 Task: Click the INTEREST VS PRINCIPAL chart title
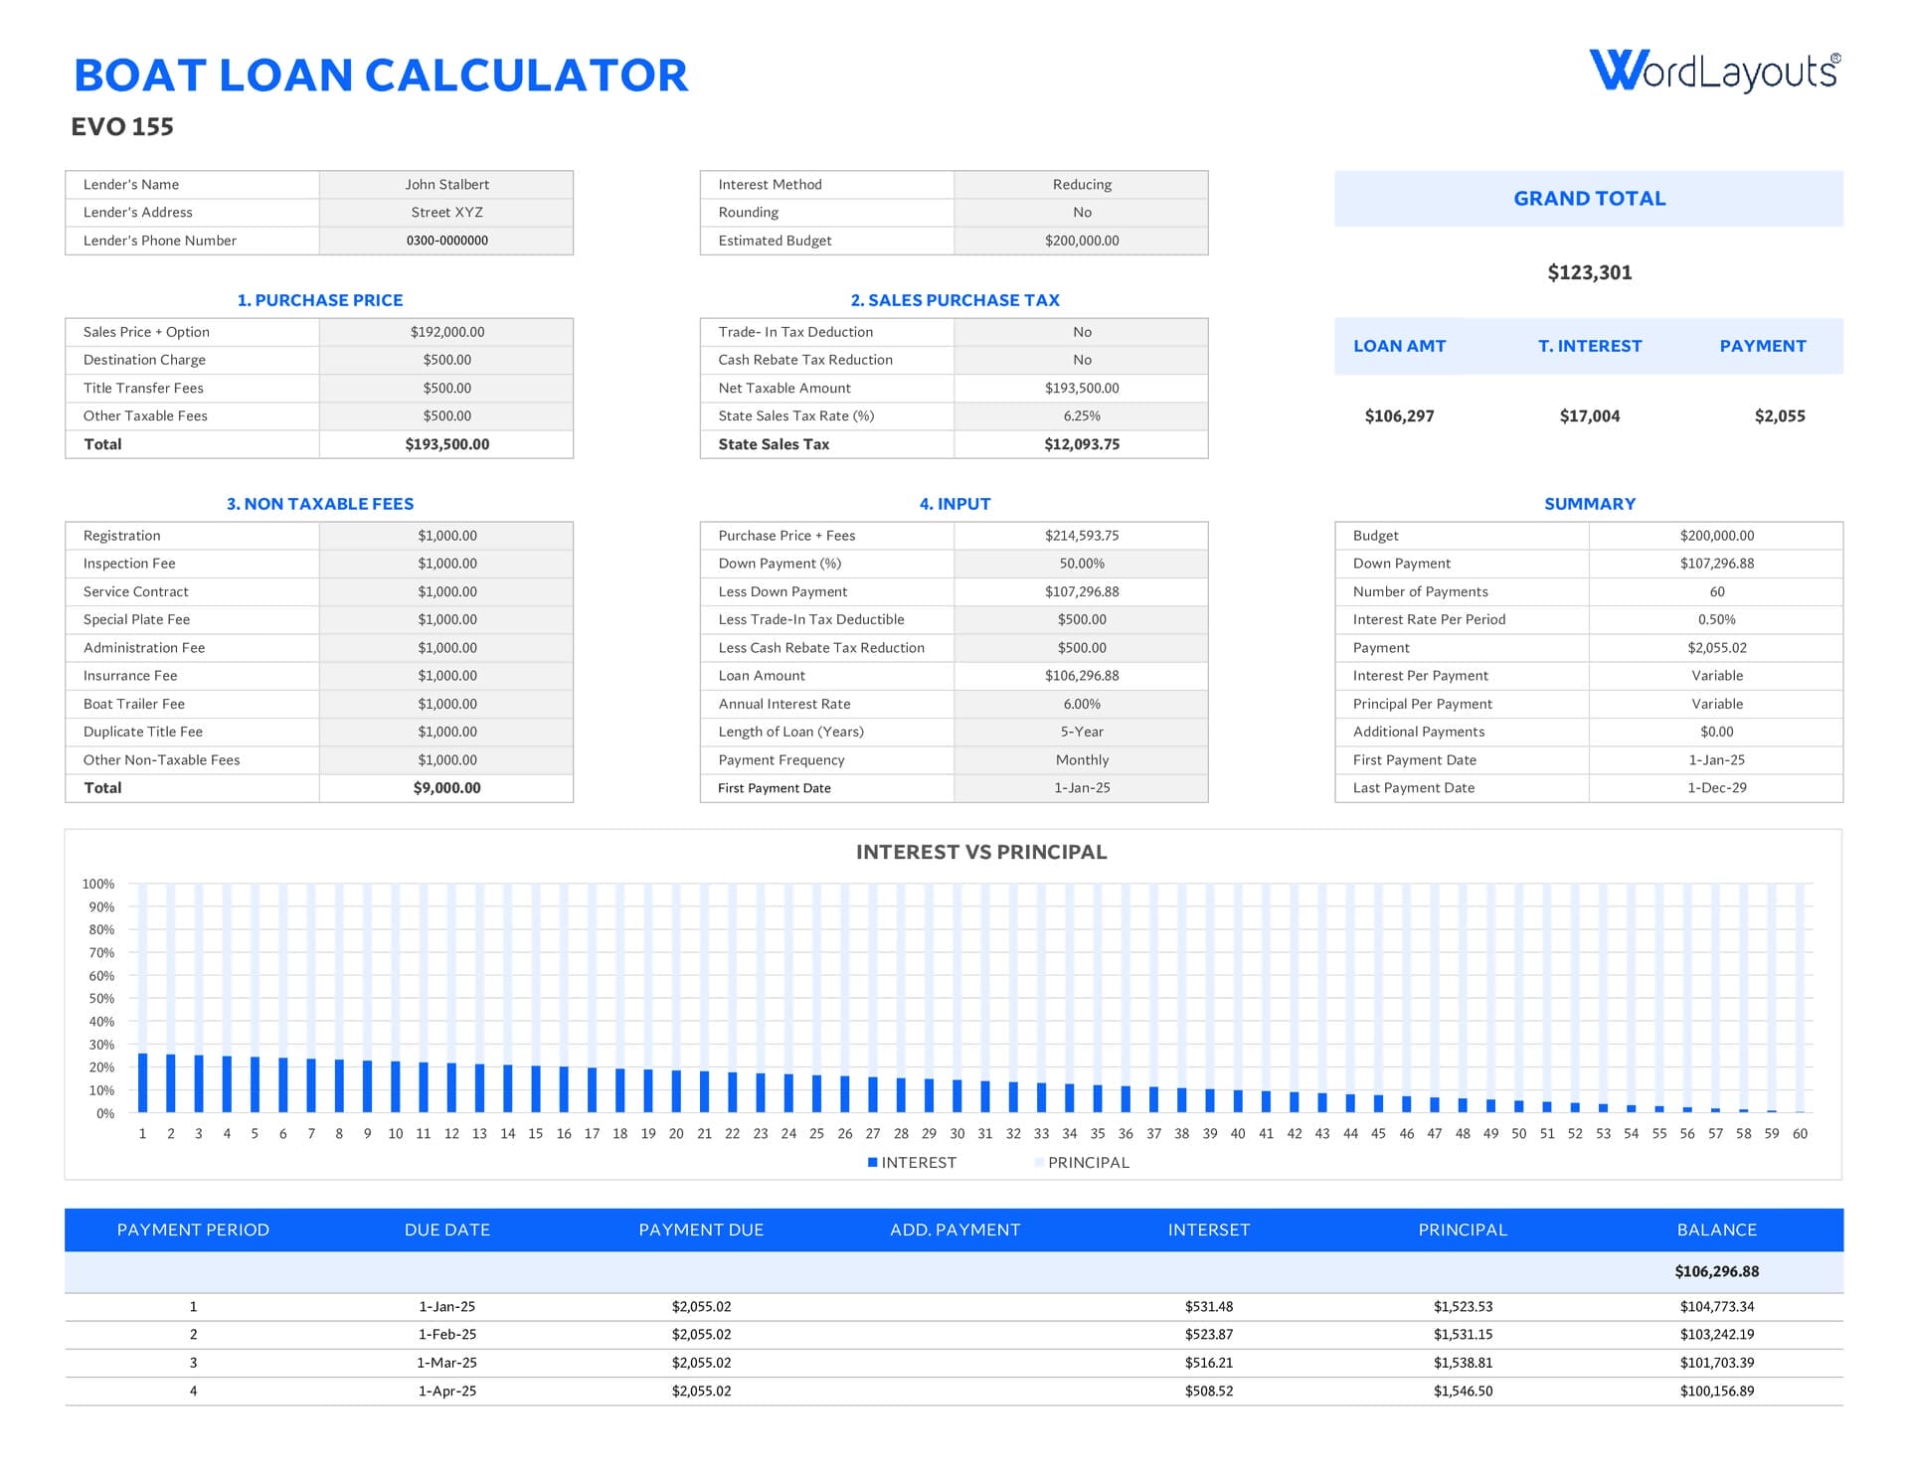point(980,852)
